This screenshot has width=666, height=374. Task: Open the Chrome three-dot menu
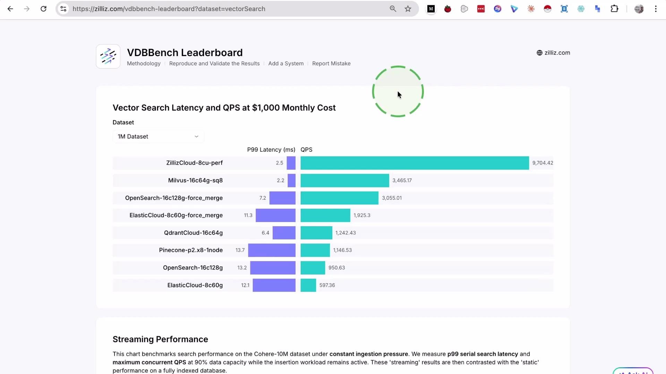coord(656,9)
